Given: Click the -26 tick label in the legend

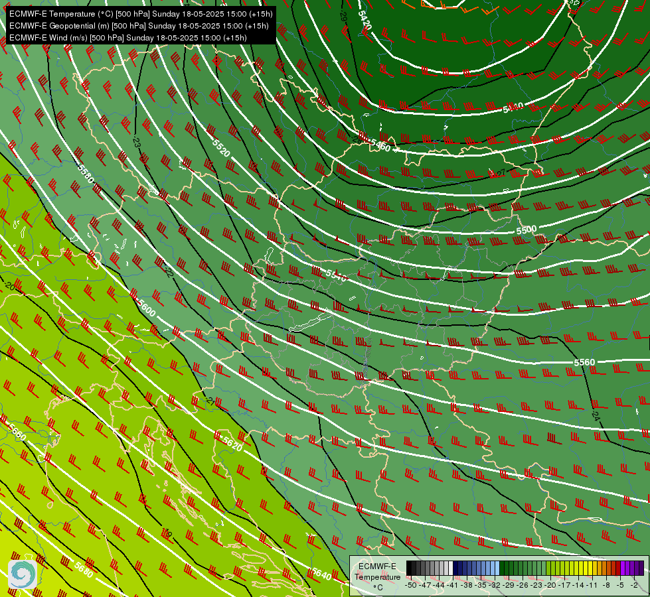Looking at the screenshot, I should pos(523,585).
